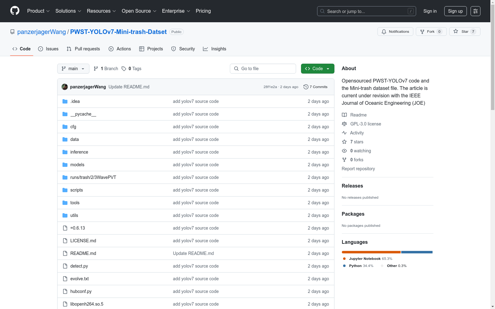Viewport: 495px width, 309px height.
Task: Click the Go to file input
Action: (263, 69)
